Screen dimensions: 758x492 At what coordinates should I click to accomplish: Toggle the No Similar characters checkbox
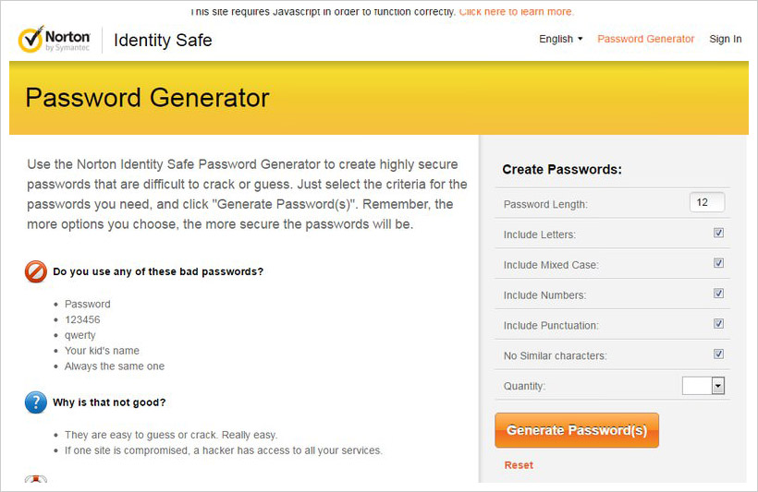click(719, 354)
